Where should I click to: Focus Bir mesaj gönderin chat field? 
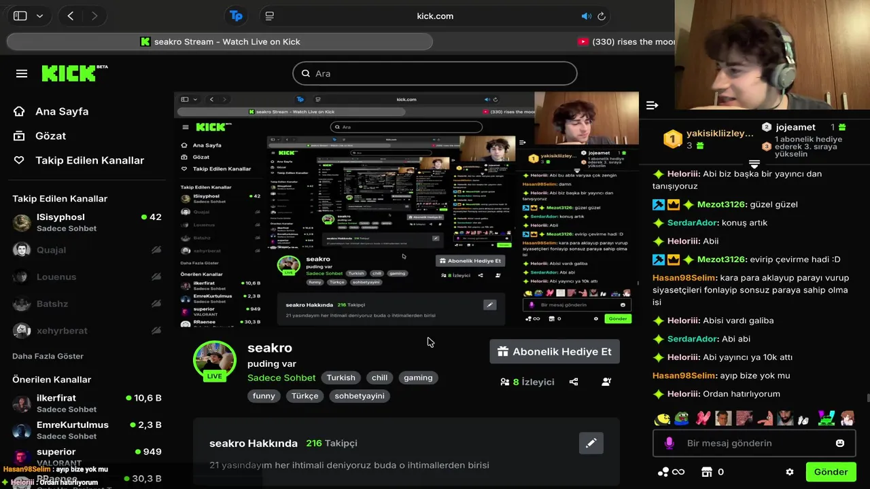753,443
